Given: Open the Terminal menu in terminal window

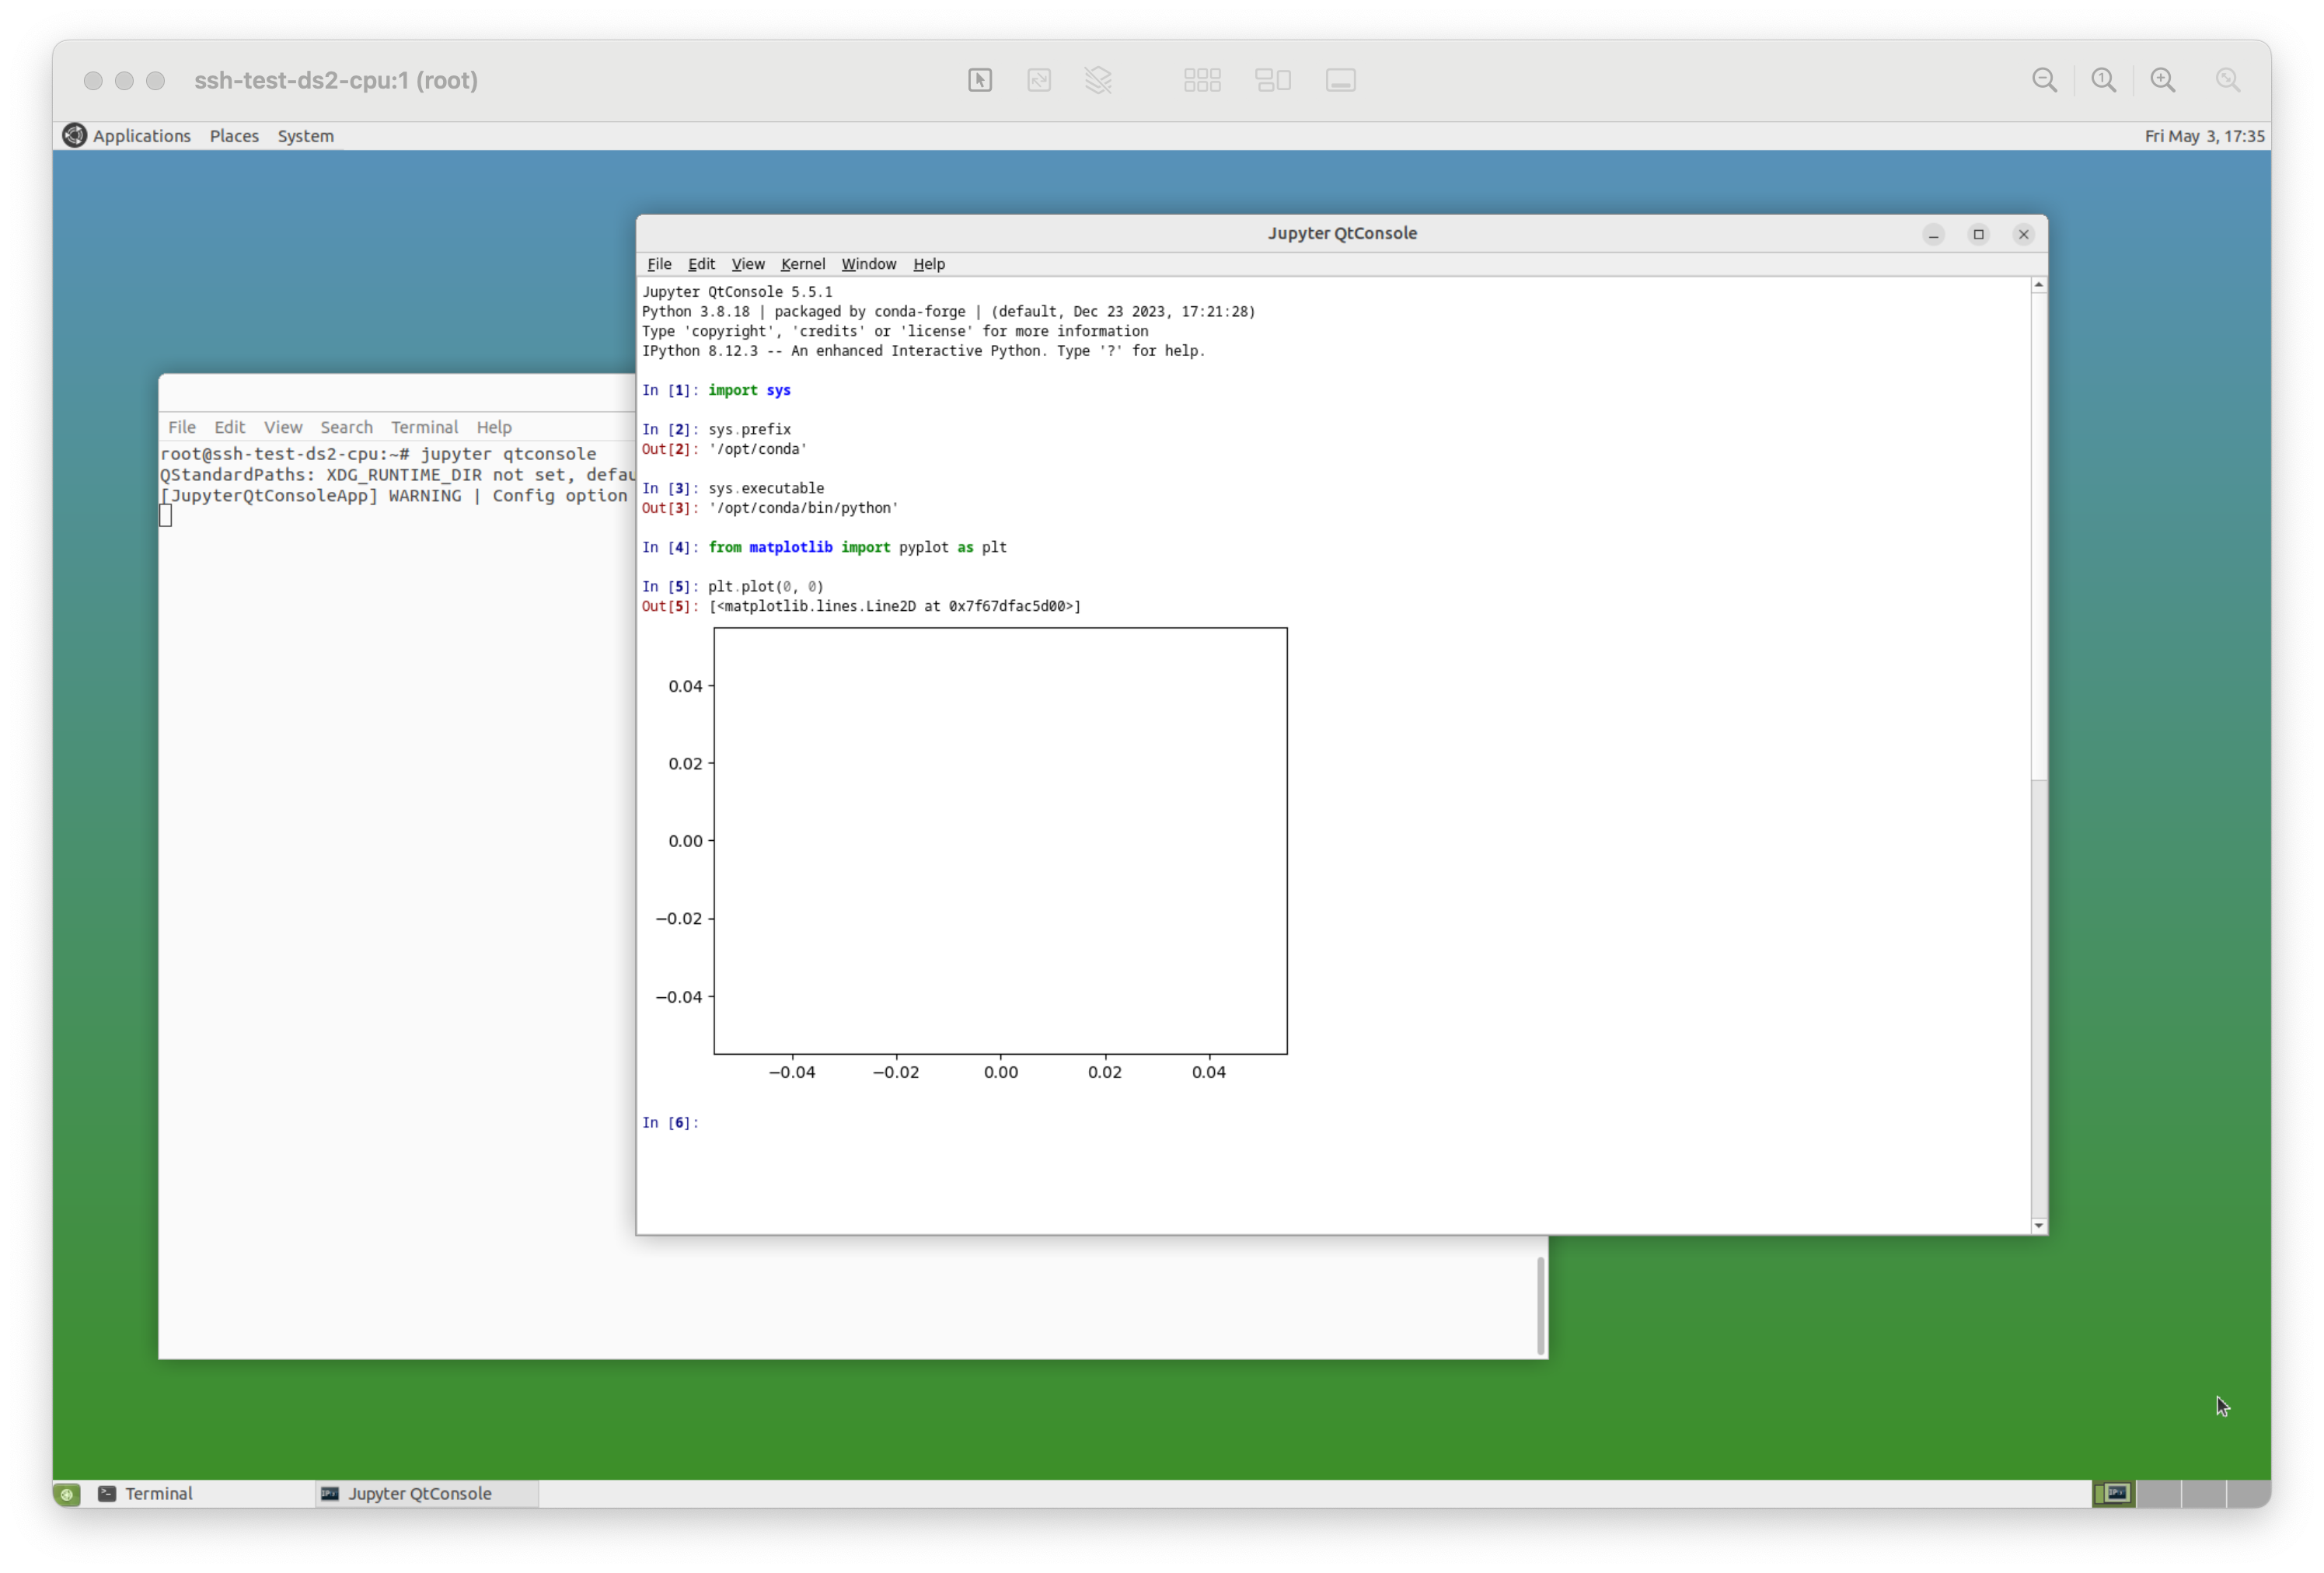Looking at the screenshot, I should (x=424, y=427).
